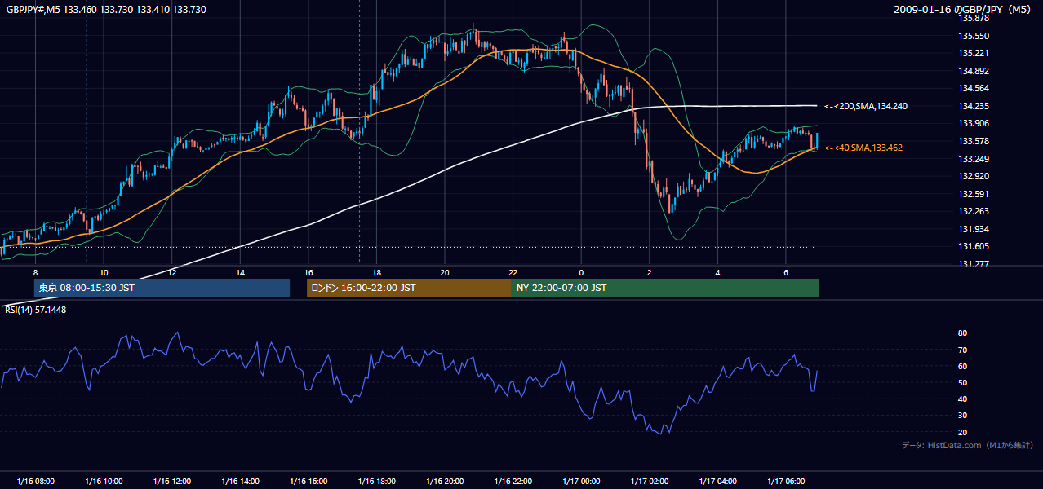This screenshot has width=1043, height=489.
Task: Click the 1/16 16:00 time label
Action: [x=308, y=482]
